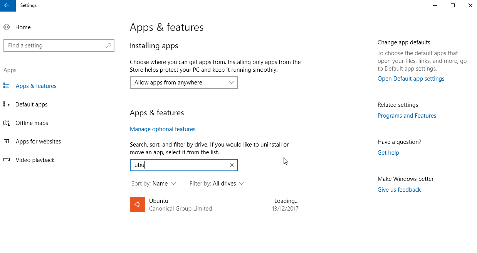Click the app search field containing ubu
477x253 pixels.
pos(184,165)
